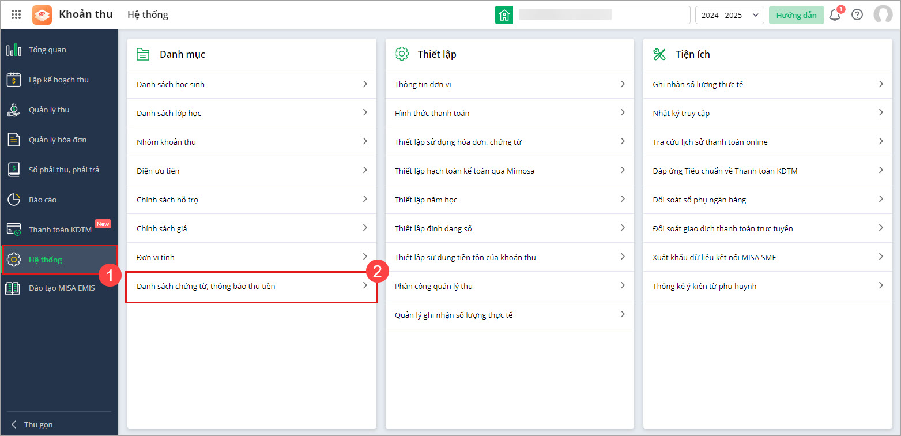Open the app launcher grid icon
901x436 pixels.
(x=16, y=15)
